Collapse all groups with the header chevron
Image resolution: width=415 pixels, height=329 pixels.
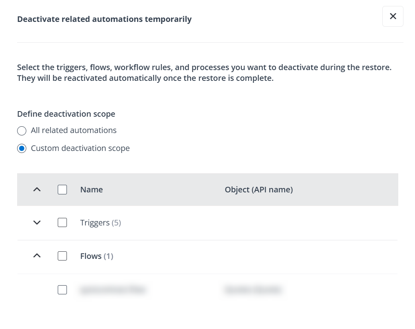click(x=37, y=190)
